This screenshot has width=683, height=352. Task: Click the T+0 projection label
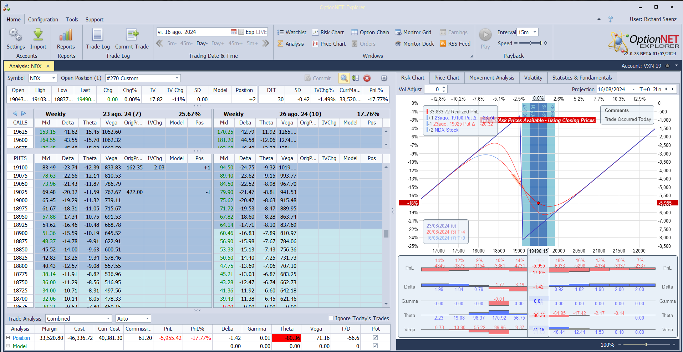tap(644, 90)
